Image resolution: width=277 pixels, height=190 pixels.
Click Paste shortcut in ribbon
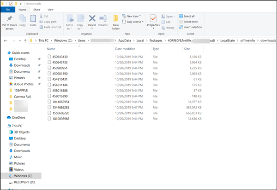click(x=50, y=27)
